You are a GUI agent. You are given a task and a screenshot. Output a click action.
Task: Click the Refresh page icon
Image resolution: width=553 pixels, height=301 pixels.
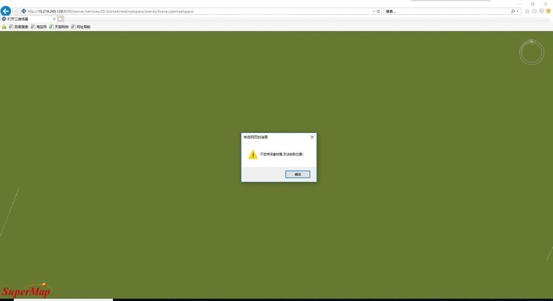pyautogui.click(x=378, y=11)
